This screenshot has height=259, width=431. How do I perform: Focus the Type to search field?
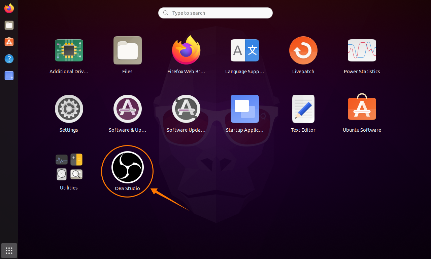pyautogui.click(x=215, y=13)
